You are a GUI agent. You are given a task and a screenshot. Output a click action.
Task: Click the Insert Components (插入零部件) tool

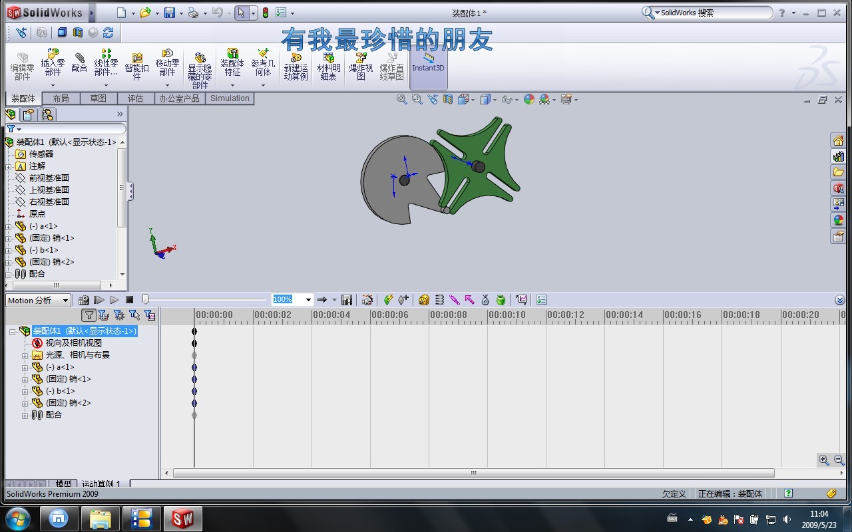click(x=53, y=63)
